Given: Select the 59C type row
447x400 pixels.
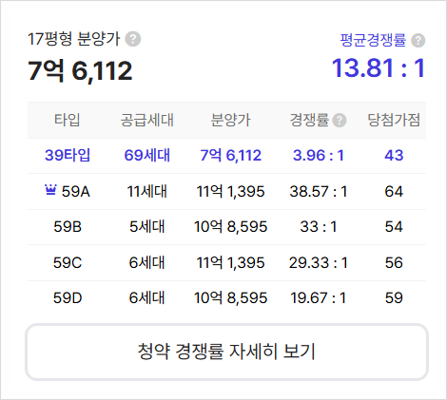Looking at the screenshot, I should pos(226,262).
